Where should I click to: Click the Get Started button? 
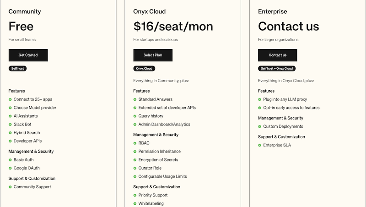click(28, 55)
